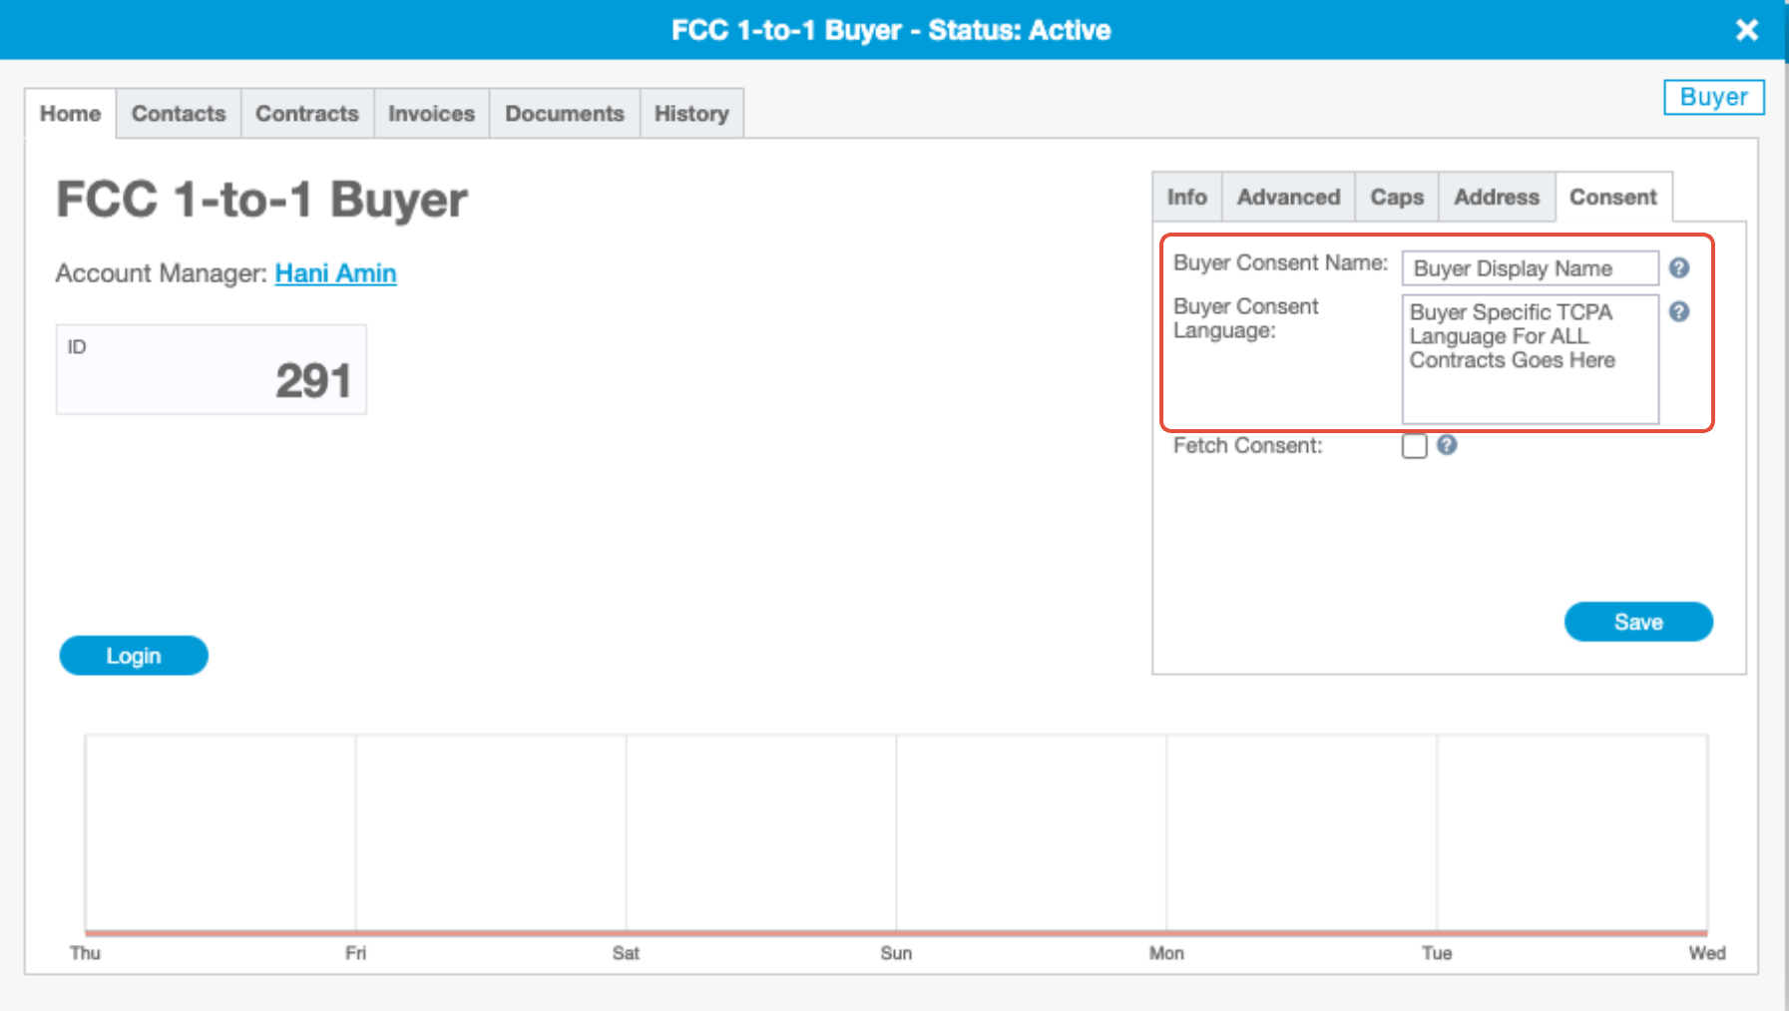
Task: Open help icon for Buyer Consent Name
Action: (1679, 267)
